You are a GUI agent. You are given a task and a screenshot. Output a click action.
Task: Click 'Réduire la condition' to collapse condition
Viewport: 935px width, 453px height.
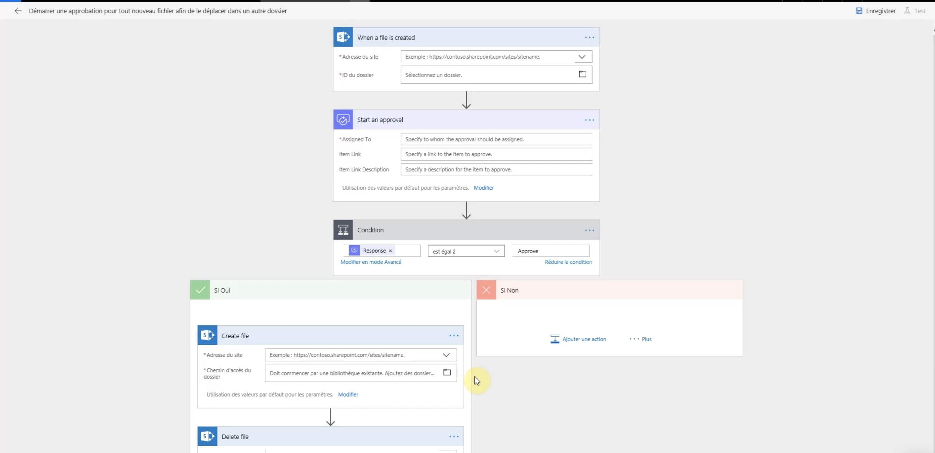pos(568,261)
